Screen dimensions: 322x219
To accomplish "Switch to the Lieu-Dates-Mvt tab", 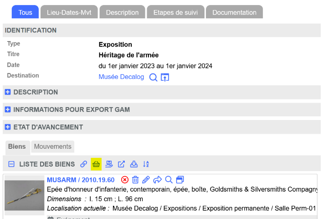I will click(x=69, y=12).
